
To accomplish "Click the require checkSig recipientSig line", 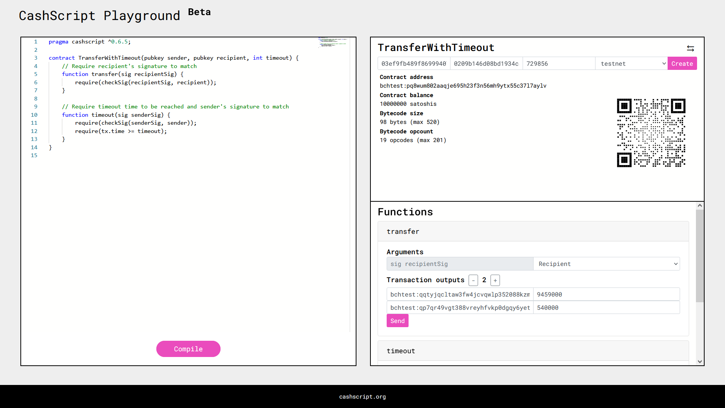I will coord(145,82).
